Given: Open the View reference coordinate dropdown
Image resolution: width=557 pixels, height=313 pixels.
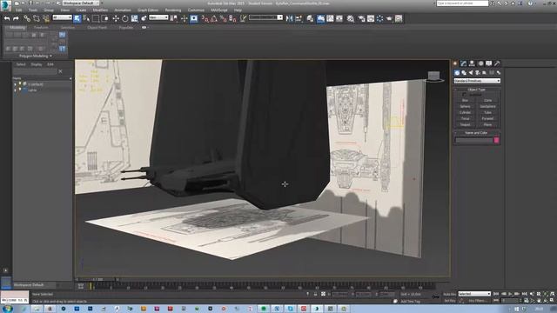Looking at the screenshot, I should [158, 17].
